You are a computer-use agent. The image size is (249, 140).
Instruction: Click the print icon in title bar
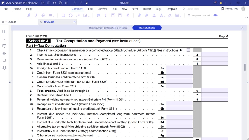click(x=60, y=3)
